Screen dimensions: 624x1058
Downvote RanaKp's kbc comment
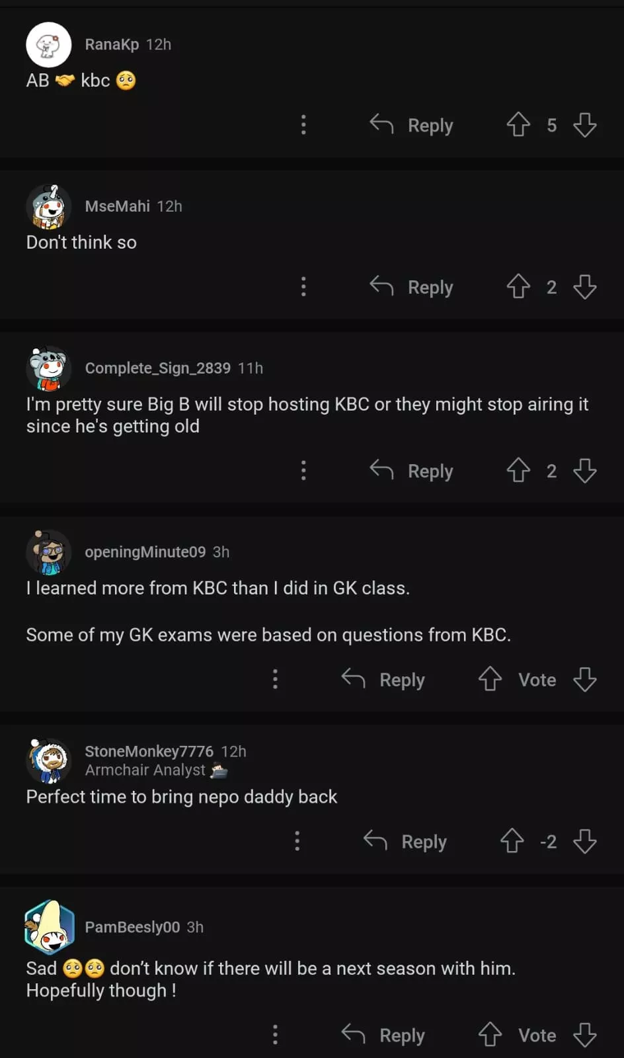(585, 124)
